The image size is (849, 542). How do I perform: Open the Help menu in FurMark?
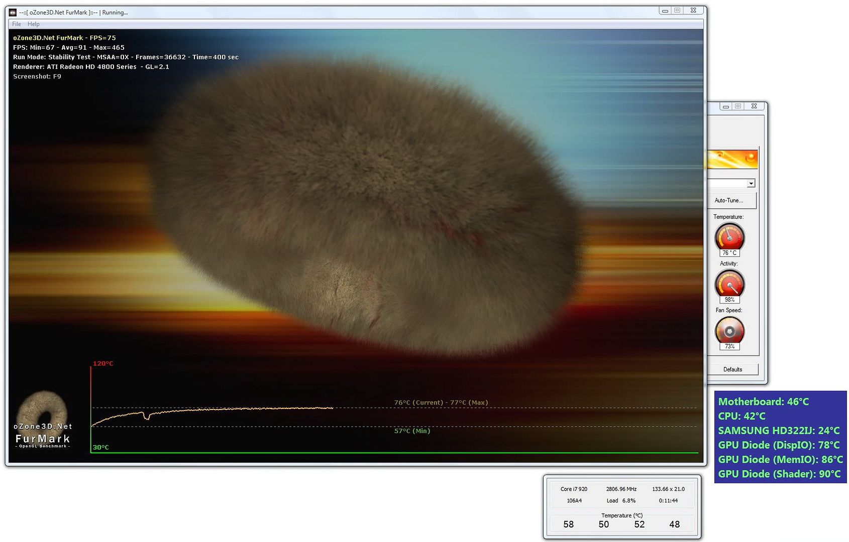pos(34,24)
